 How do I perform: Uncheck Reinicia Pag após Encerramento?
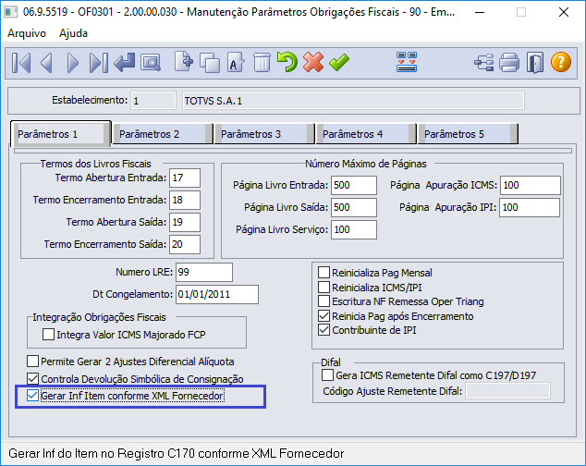click(324, 316)
